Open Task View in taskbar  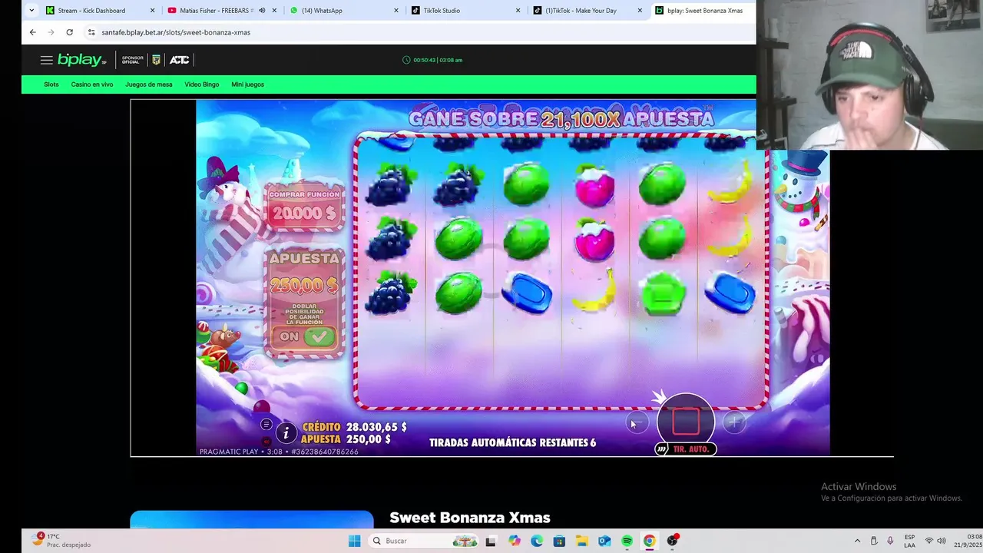pyautogui.click(x=491, y=541)
